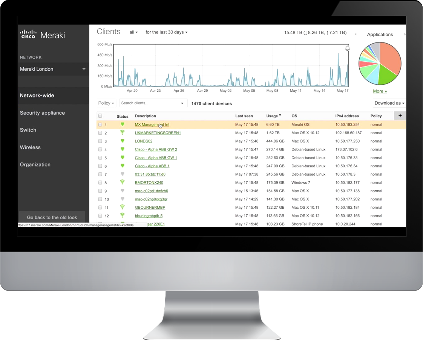This screenshot has height=340, width=423.
Task: Click the Status column header
Action: (123, 117)
